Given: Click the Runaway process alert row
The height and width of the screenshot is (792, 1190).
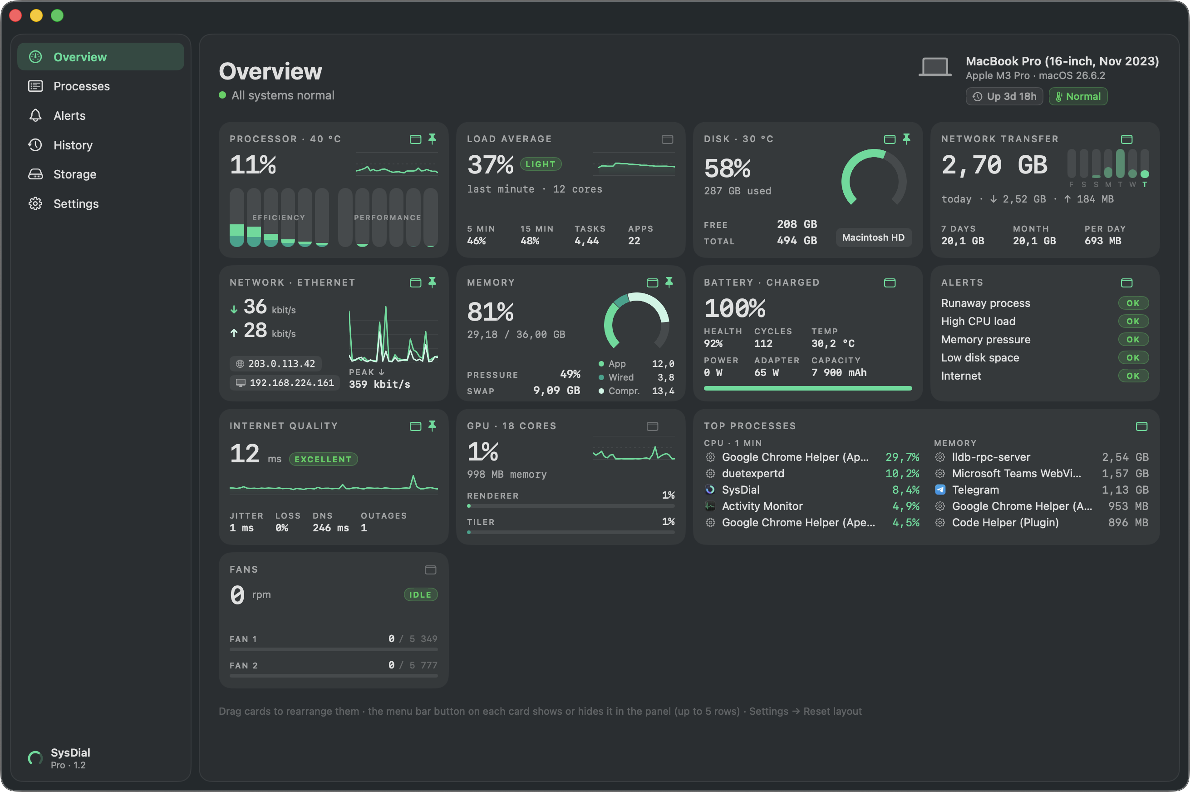Looking at the screenshot, I should (1045, 303).
